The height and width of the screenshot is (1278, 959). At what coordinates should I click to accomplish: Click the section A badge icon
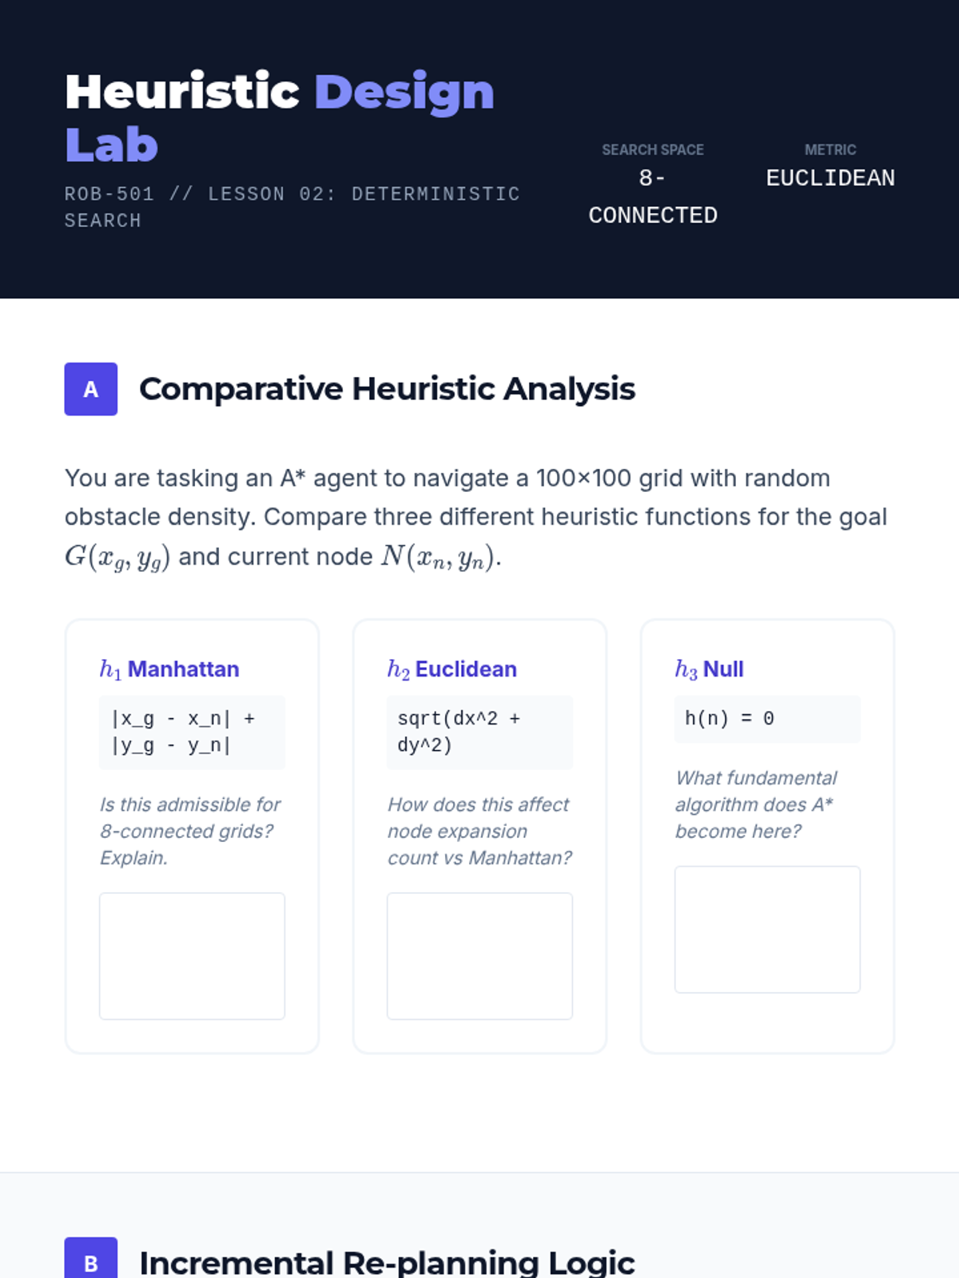tap(90, 389)
